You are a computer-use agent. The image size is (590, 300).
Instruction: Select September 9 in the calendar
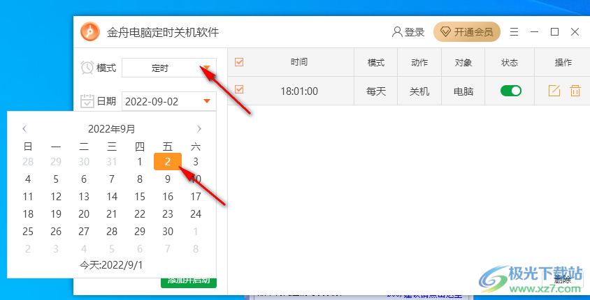168,179
